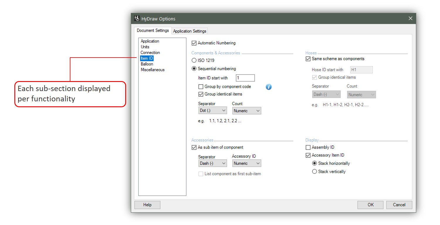
Task: Select Item ID in the settings list
Action: point(147,58)
